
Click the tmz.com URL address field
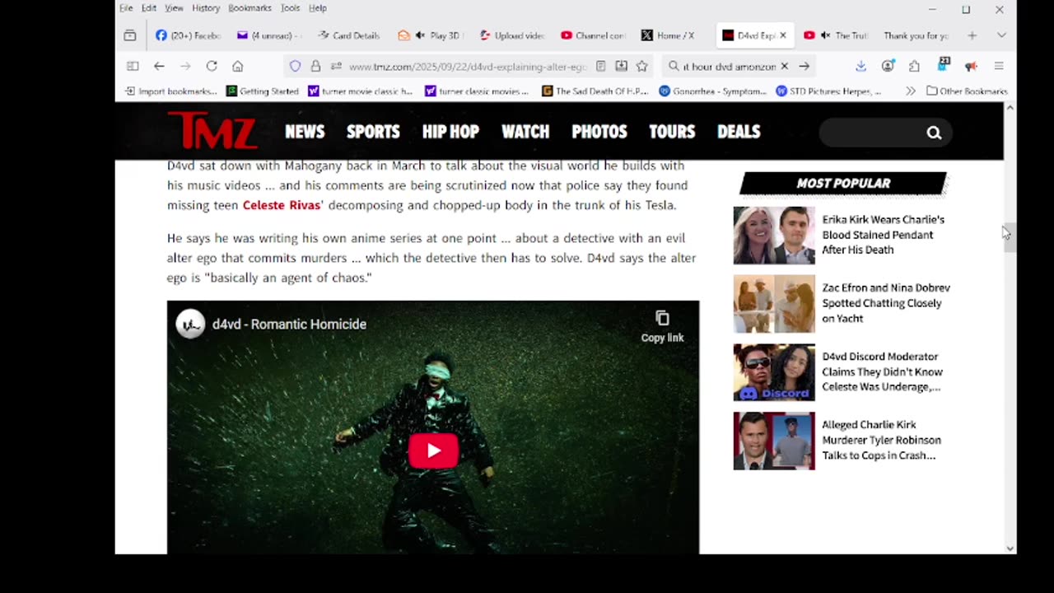tap(467, 66)
